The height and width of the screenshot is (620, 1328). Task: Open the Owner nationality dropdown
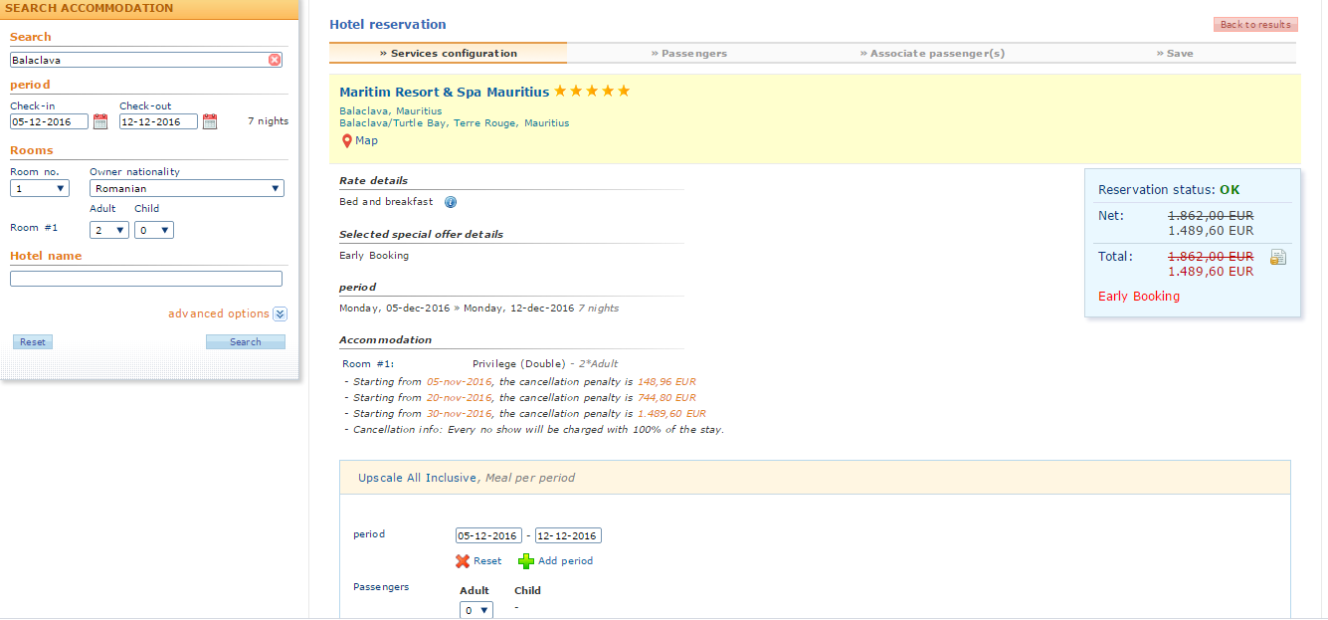(186, 188)
